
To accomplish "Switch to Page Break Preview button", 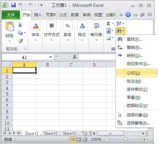I will [85, 139].
